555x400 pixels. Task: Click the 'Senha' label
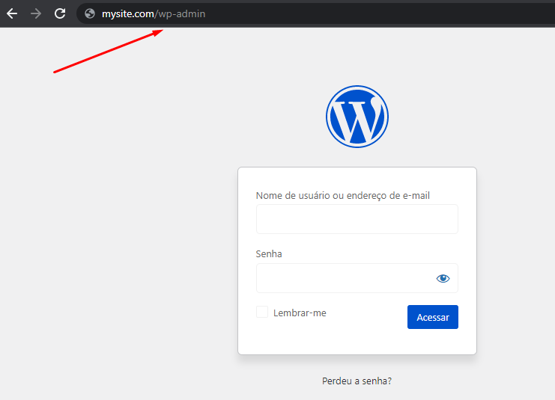tap(269, 254)
